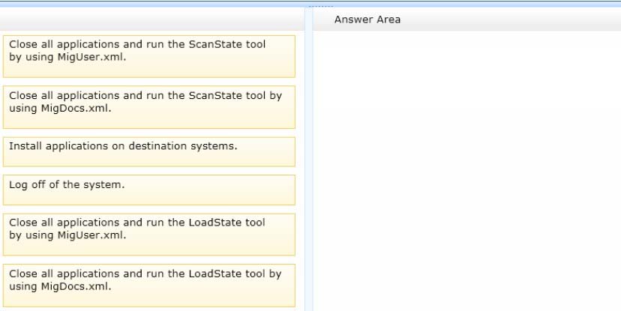This screenshot has height=311, width=621.
Task: Click the 'ScanState' word in the first option
Action: (x=217, y=44)
